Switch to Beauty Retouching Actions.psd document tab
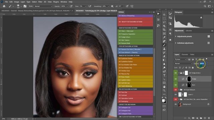The image size is (214, 120). click(36, 11)
